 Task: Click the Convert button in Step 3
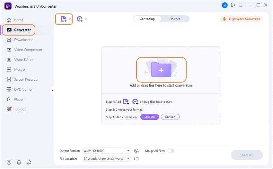point(170,117)
